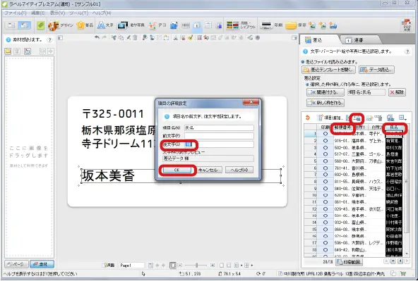Screen dimensions: 418x281
Task: Click the 解除 release button
Action: (x=397, y=92)
